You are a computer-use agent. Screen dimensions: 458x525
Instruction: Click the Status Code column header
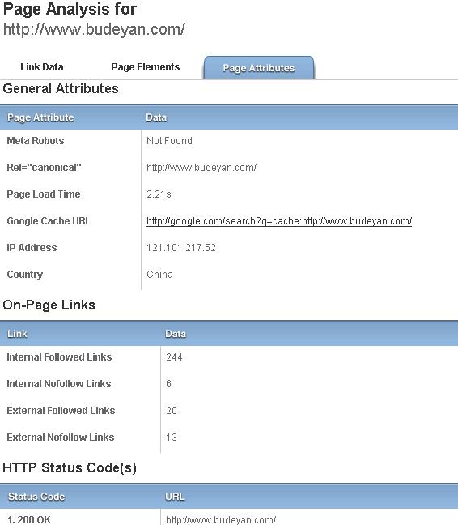tap(36, 497)
